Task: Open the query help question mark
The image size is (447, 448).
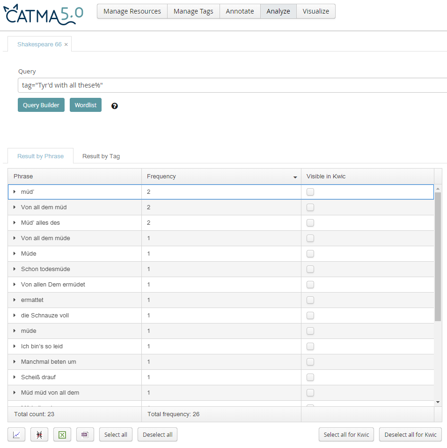Action: click(x=115, y=106)
